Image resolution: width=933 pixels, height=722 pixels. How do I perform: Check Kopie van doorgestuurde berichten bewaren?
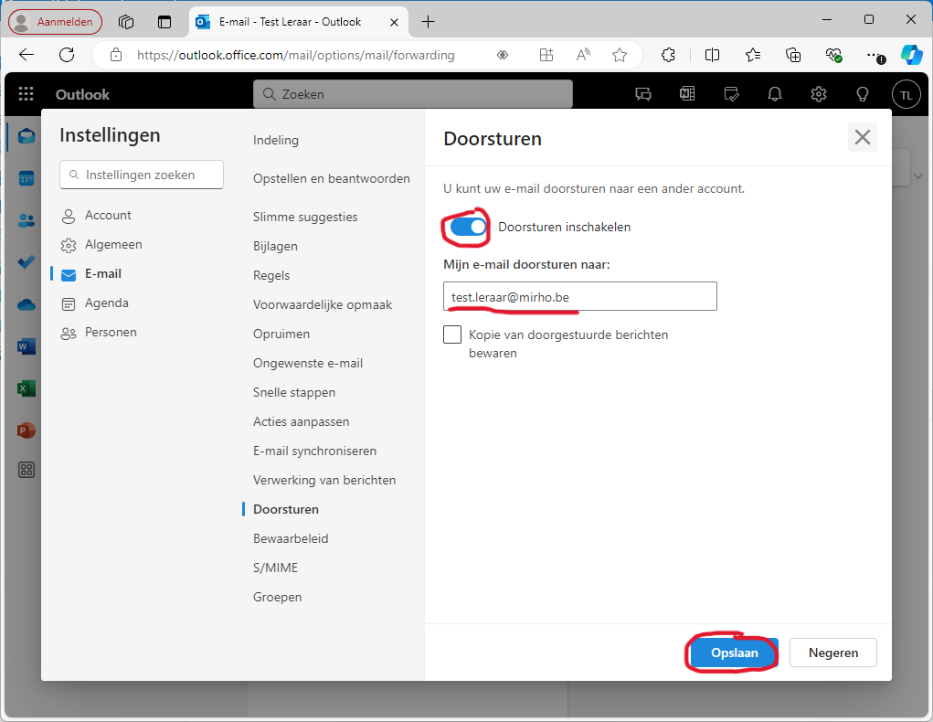[x=452, y=334]
